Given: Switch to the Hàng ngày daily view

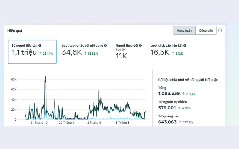Looking at the screenshot, I should (184, 31).
